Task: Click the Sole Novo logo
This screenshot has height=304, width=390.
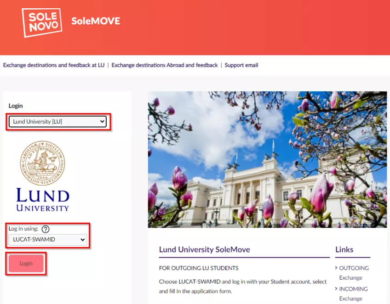Action: pyautogui.click(x=42, y=23)
